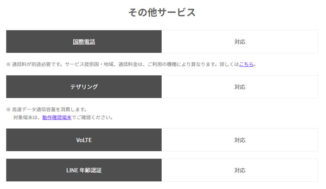The width and height of the screenshot is (326, 189).
Task: Select the 対応 value beside LINE 年齢認証
Action: click(x=240, y=170)
